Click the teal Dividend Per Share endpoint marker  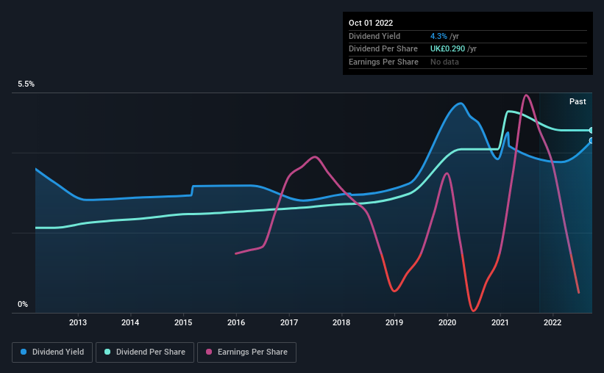click(591, 131)
